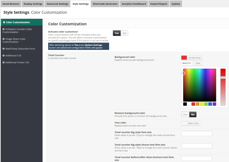Click the gear icon beside Image Share Color
This screenshot has width=229, height=162.
click(4, 39)
